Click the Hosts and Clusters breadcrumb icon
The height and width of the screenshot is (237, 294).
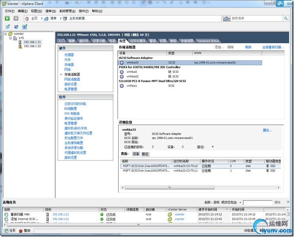(65, 19)
